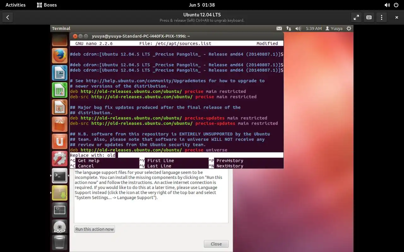The width and height of the screenshot is (404, 252).
Task: Open the Update Manager launcher icon
Action: click(60, 193)
